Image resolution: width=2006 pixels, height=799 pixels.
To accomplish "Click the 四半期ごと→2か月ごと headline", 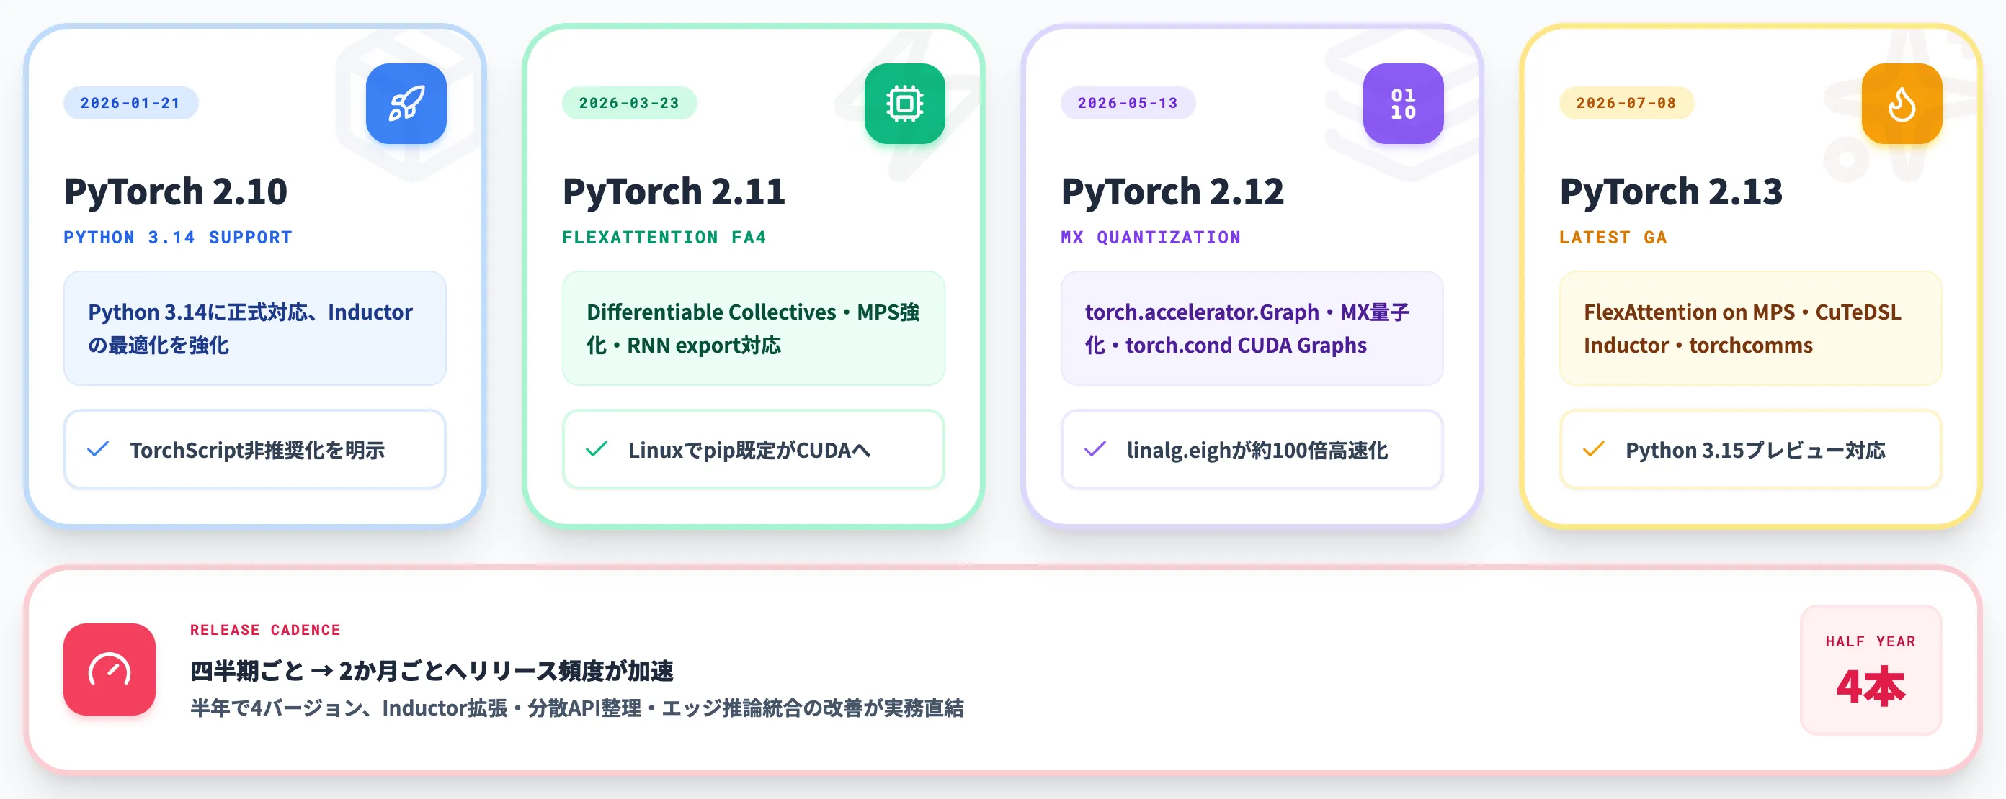I will click(432, 670).
